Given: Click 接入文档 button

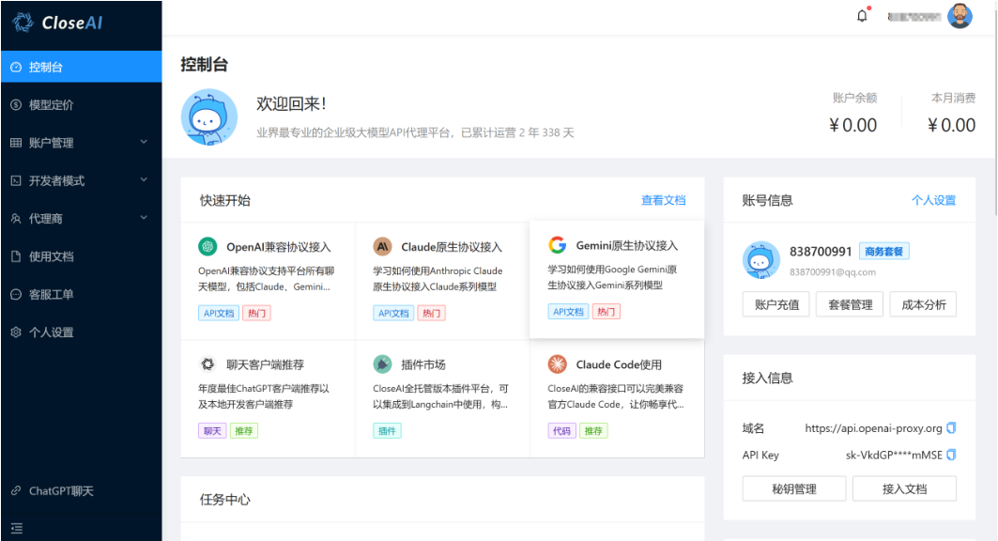Looking at the screenshot, I should (x=904, y=488).
